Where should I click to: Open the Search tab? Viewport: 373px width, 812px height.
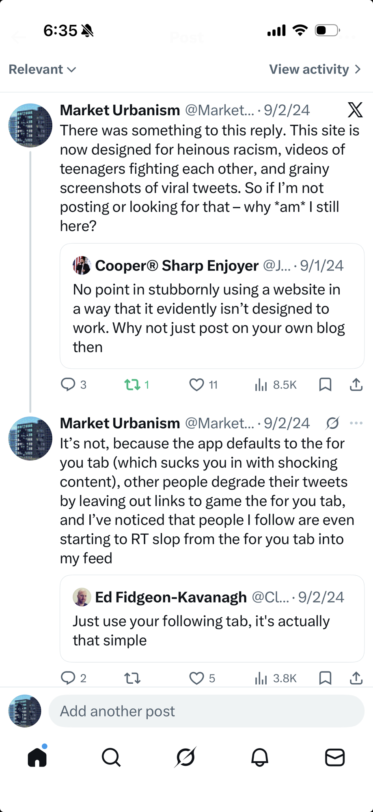pyautogui.click(x=111, y=757)
